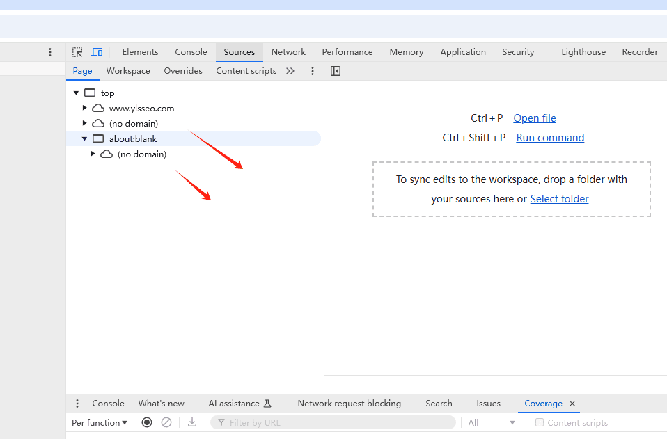Open the Performance panel

347,52
